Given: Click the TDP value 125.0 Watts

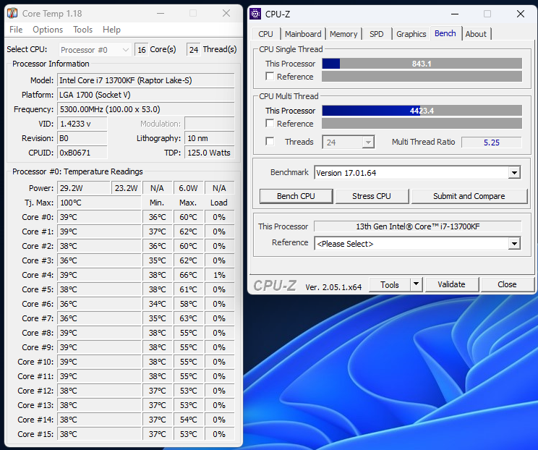Looking at the screenshot, I should click(x=209, y=153).
